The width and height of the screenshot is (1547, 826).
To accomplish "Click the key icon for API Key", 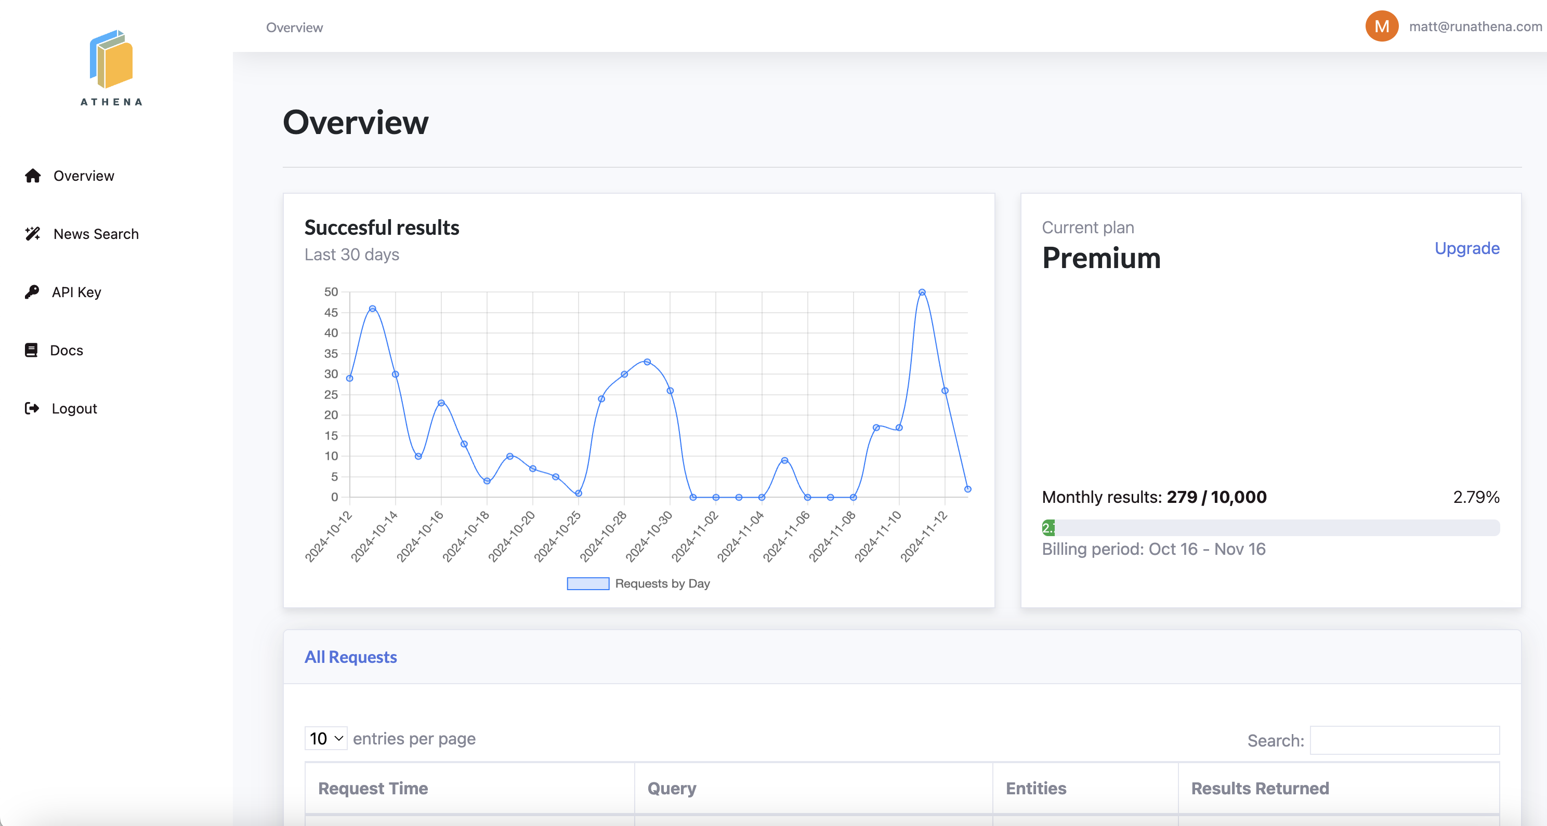I will click(32, 292).
